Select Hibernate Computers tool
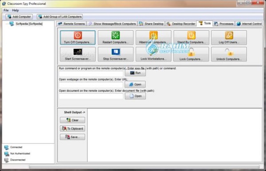Image resolution: width=266 pixels, height=171 pixels. coord(153,38)
